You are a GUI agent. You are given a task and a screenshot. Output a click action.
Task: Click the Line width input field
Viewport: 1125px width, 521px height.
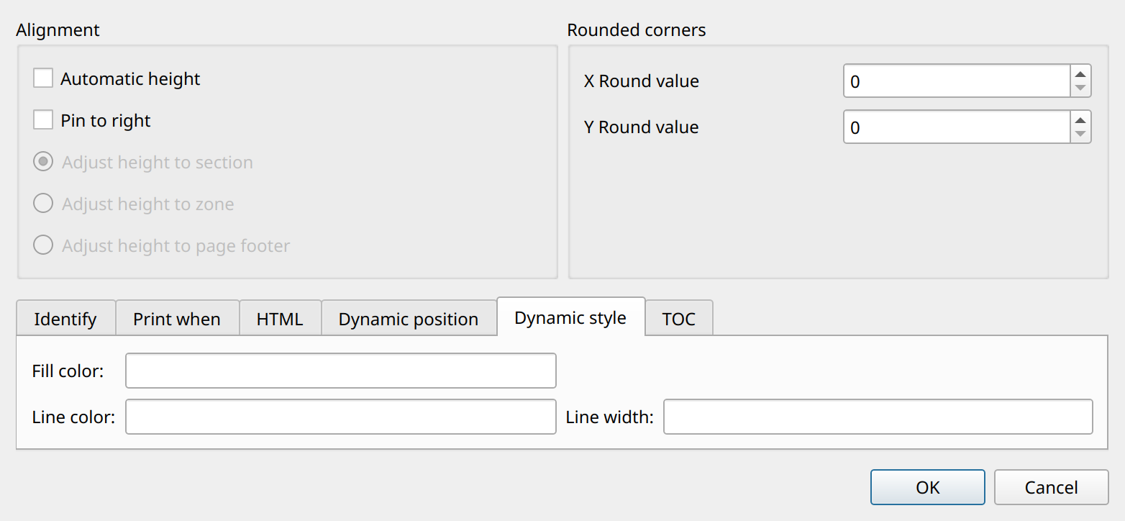click(878, 417)
